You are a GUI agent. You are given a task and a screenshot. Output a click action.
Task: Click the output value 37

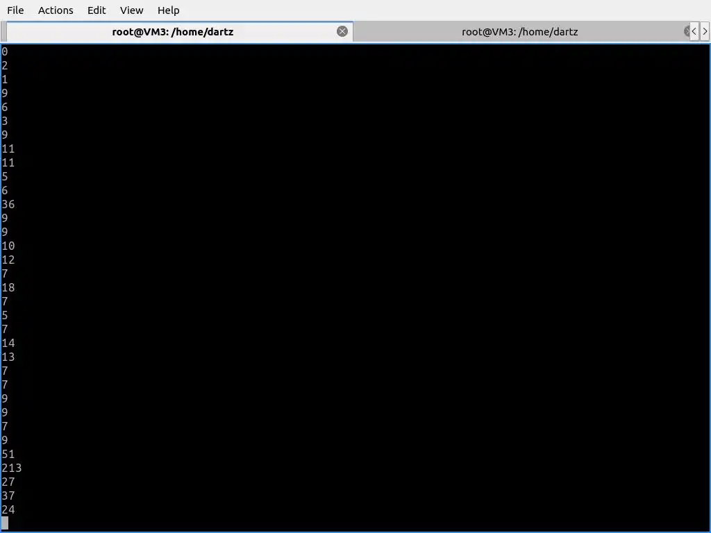tap(8, 496)
